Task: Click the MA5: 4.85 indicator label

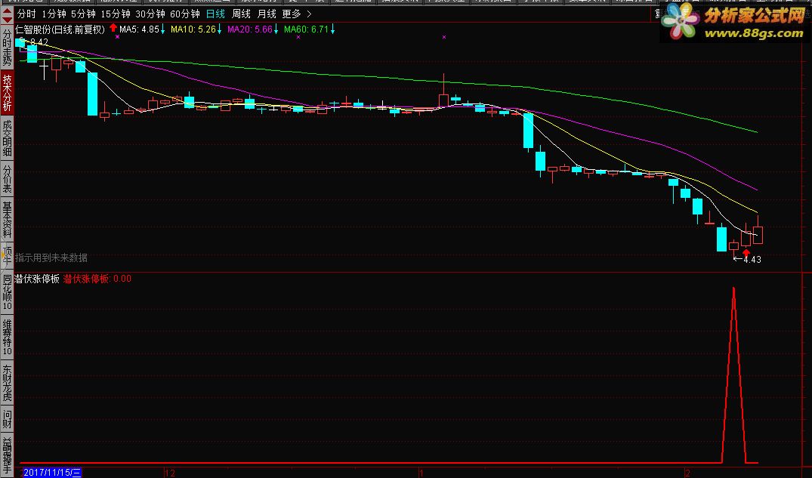Action: [139, 29]
